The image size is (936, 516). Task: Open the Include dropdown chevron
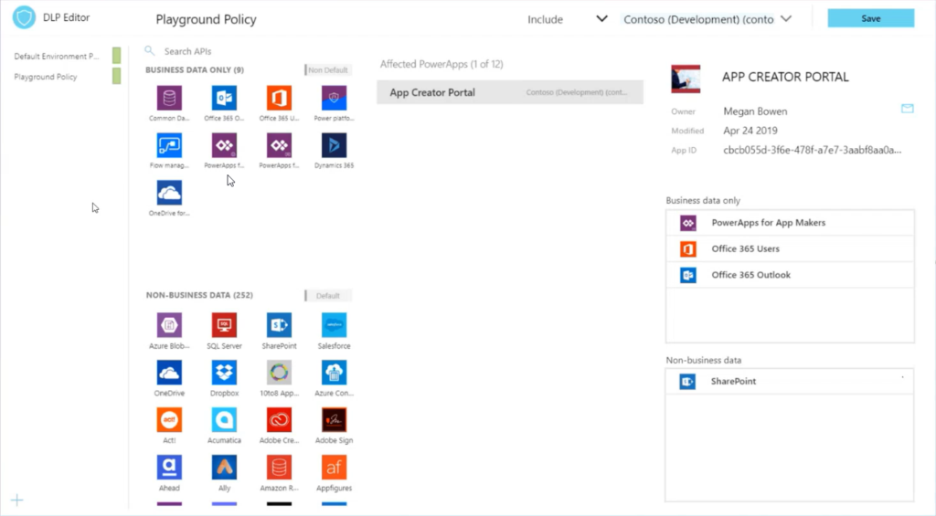[601, 19]
